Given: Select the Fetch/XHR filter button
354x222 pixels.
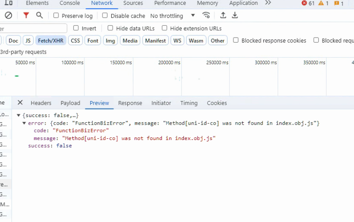Looking at the screenshot, I should click(x=50, y=40).
